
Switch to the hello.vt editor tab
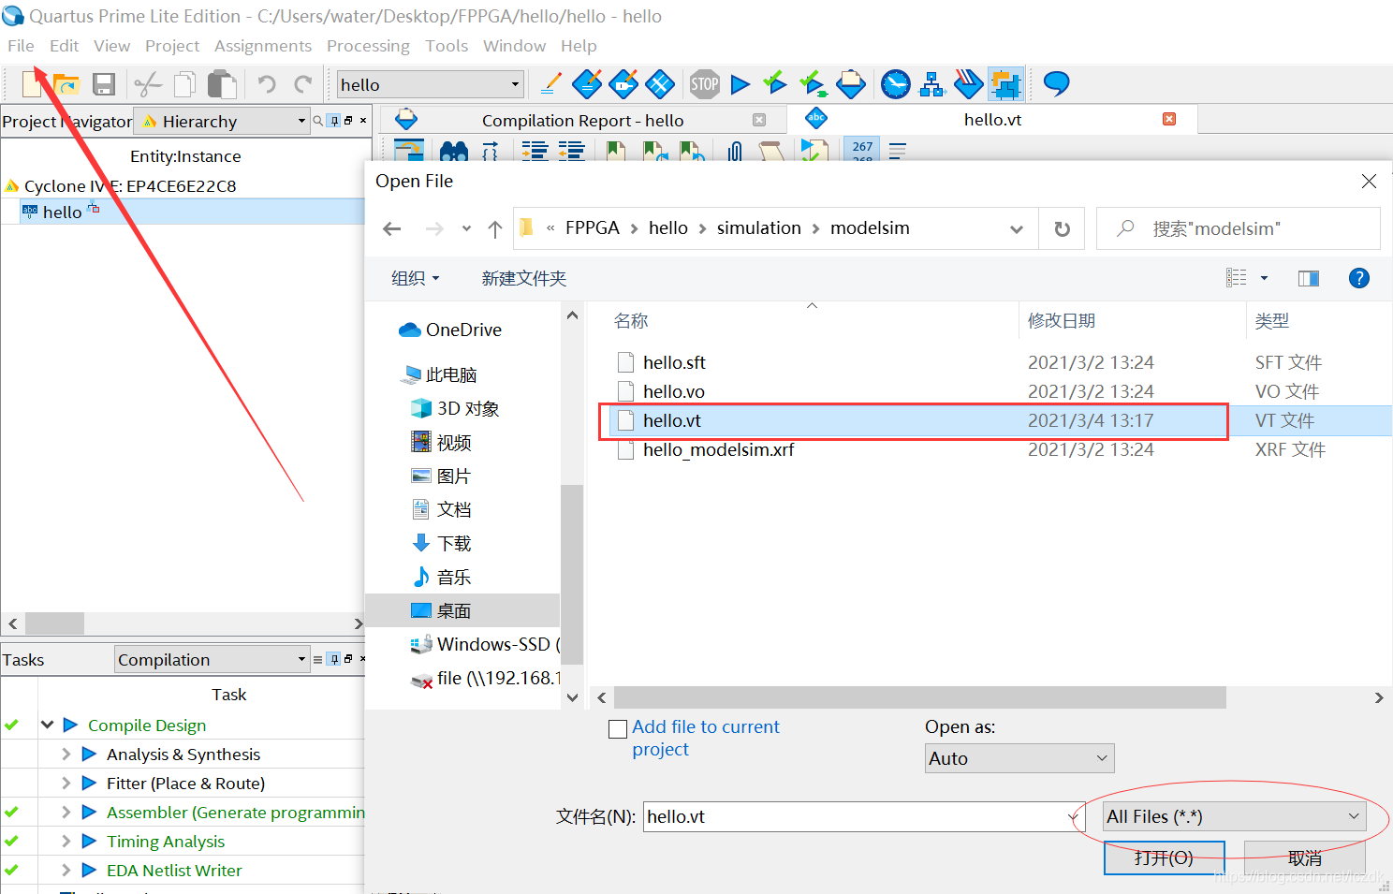point(992,119)
